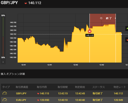Screen dimensions: 128x103
Task: Click the 140.100 price axis label
Action: [x=13, y=57]
